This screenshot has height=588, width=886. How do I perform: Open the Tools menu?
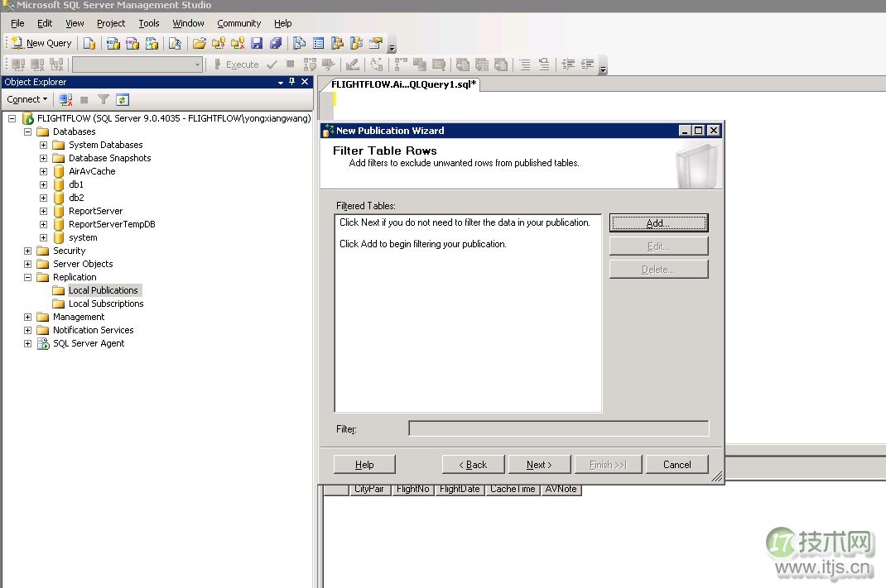[x=148, y=23]
